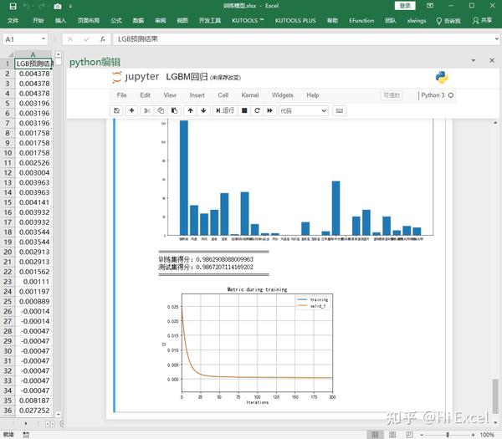The width and height of the screenshot is (502, 439).
Task: Click the Name Box showing A1
Action: click(x=22, y=39)
